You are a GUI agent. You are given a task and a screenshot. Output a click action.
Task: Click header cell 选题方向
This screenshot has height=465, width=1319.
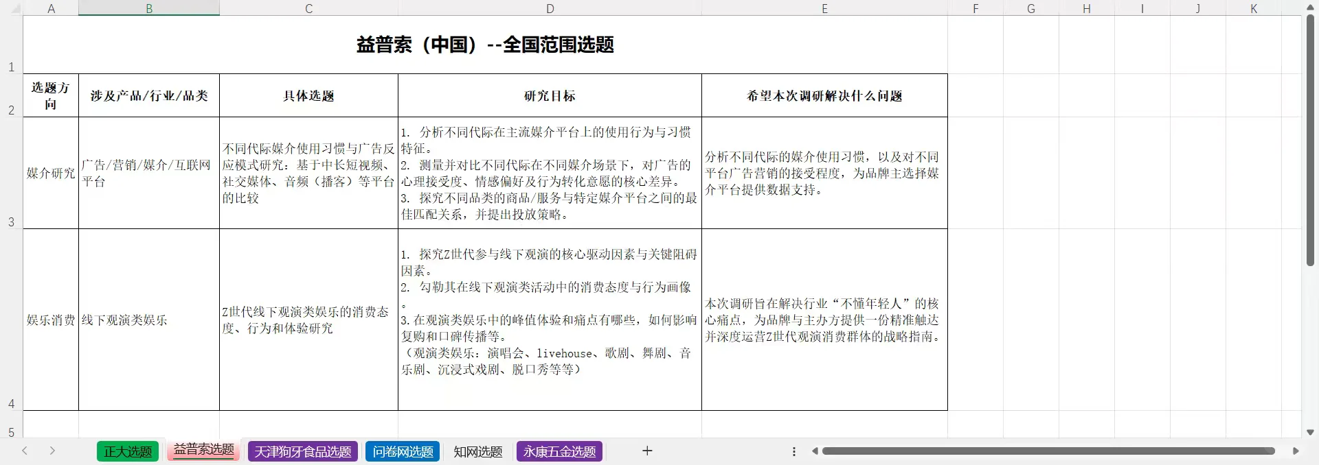click(x=51, y=95)
